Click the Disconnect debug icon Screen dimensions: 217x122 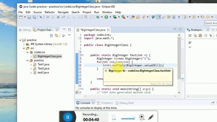[x=63, y=17]
